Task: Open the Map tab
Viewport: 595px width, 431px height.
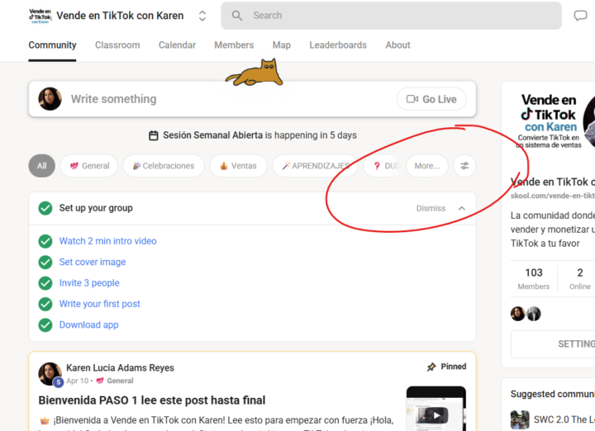Action: 282,45
